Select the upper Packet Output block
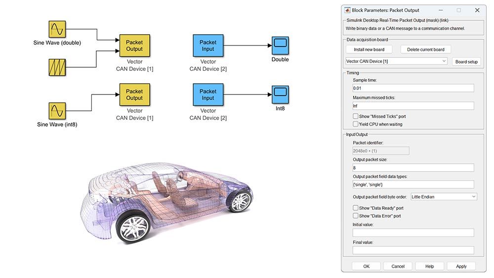Viewport: 494px width, 278px height. coord(134,46)
